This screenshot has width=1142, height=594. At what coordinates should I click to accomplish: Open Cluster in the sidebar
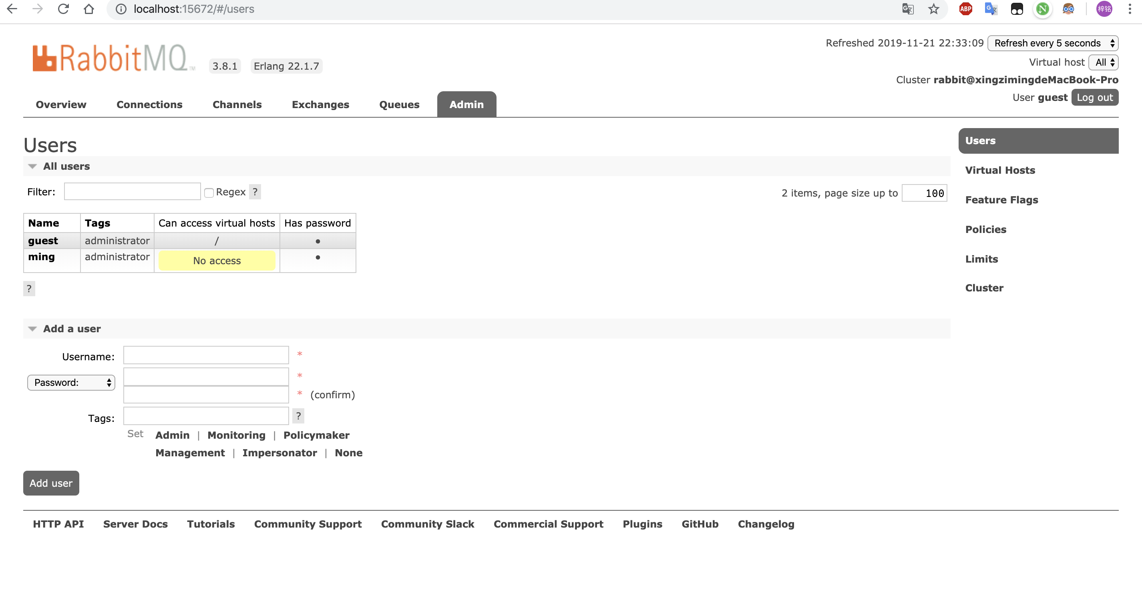[984, 288]
